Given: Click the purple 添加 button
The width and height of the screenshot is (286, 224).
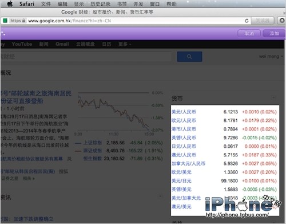Looking at the screenshot, I should coord(274,34).
